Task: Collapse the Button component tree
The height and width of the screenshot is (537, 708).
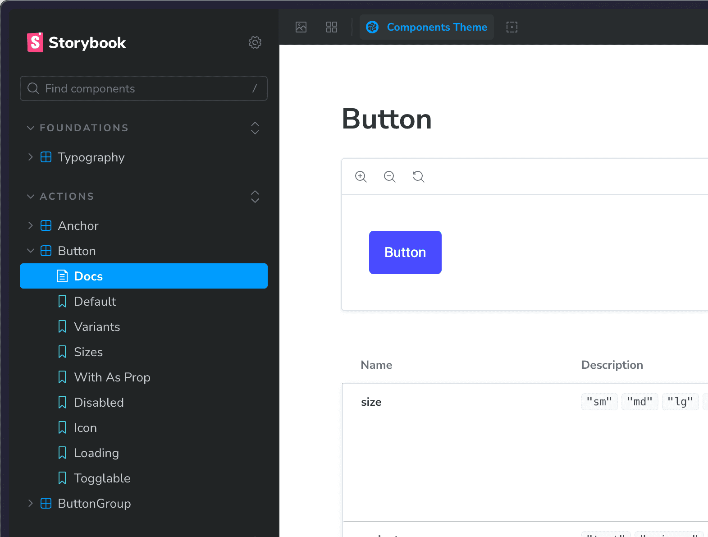Action: click(x=31, y=251)
